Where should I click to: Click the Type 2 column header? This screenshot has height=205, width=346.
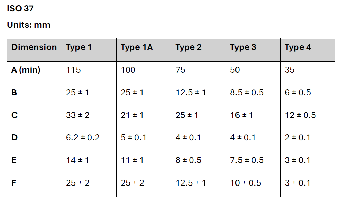[x=198, y=50]
